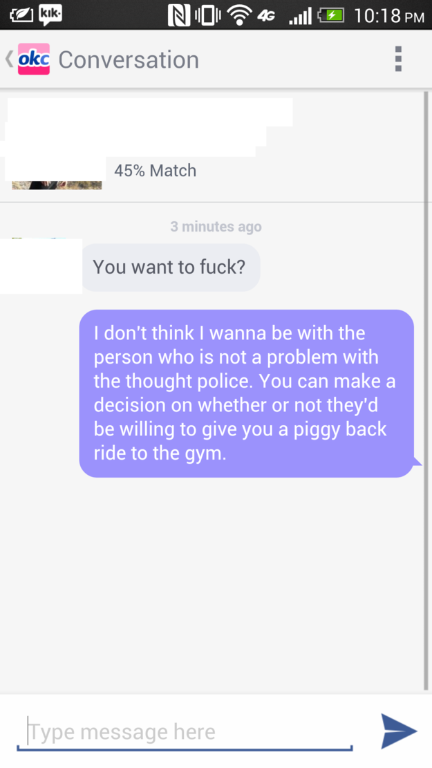Tap the battery charging icon
The image size is (432, 768).
(331, 15)
